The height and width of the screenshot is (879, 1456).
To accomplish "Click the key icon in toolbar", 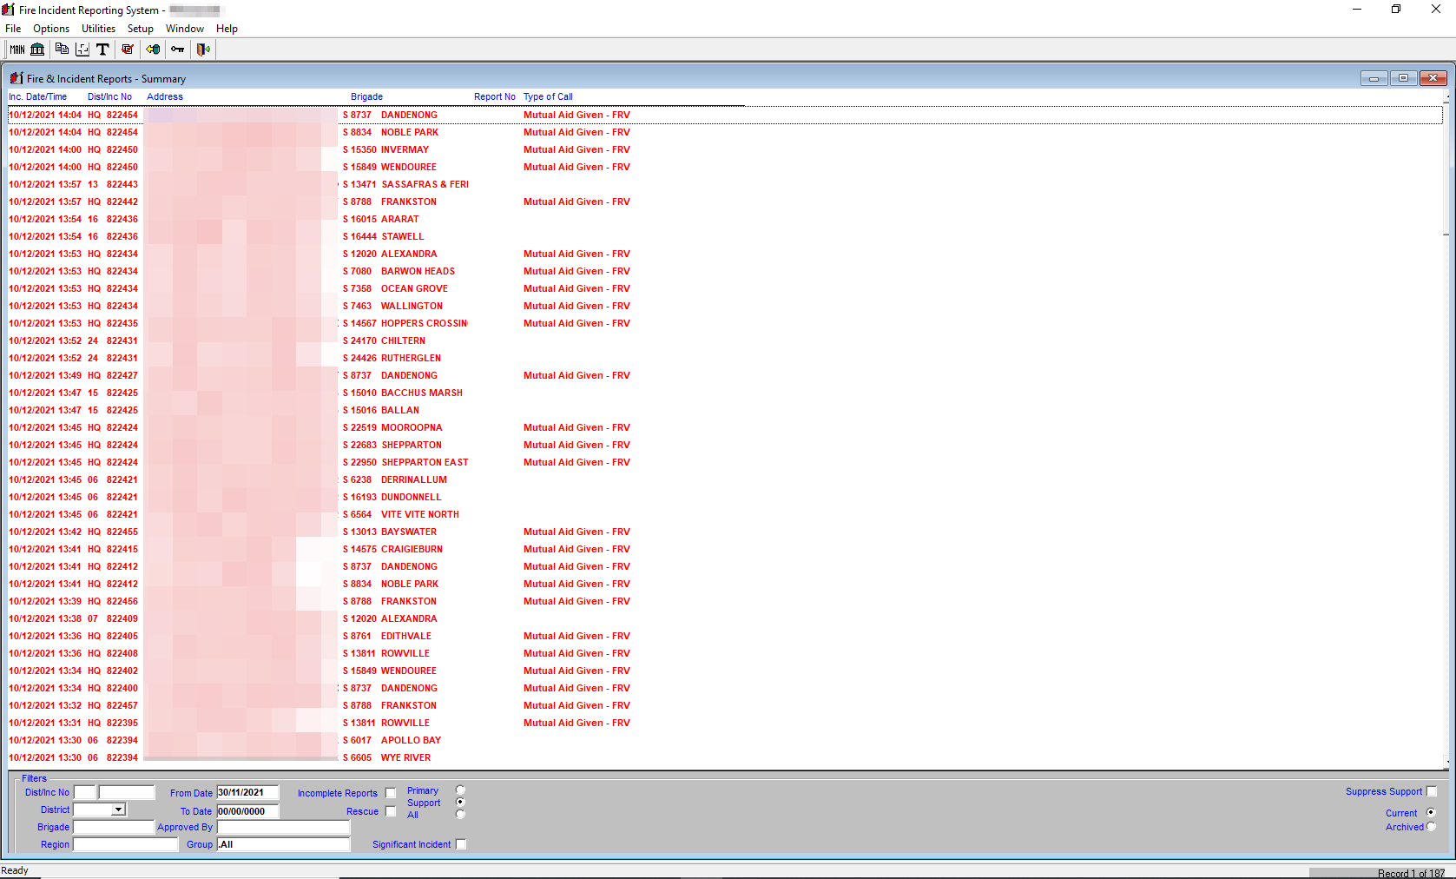I will tap(177, 50).
